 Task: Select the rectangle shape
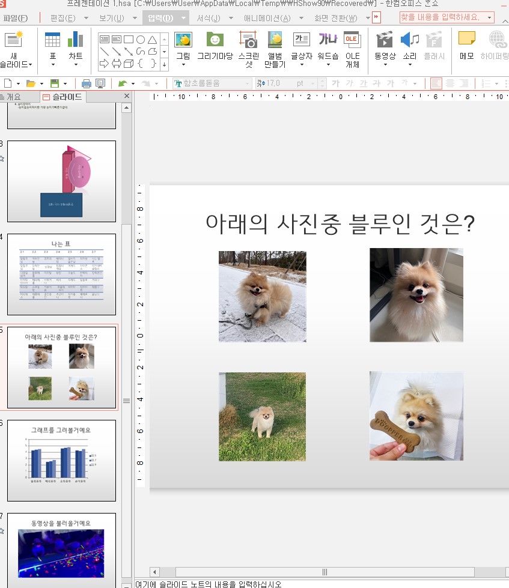pyautogui.click(x=129, y=40)
